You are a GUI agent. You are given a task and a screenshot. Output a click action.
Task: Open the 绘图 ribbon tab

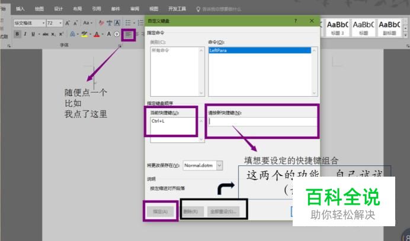tap(39, 9)
